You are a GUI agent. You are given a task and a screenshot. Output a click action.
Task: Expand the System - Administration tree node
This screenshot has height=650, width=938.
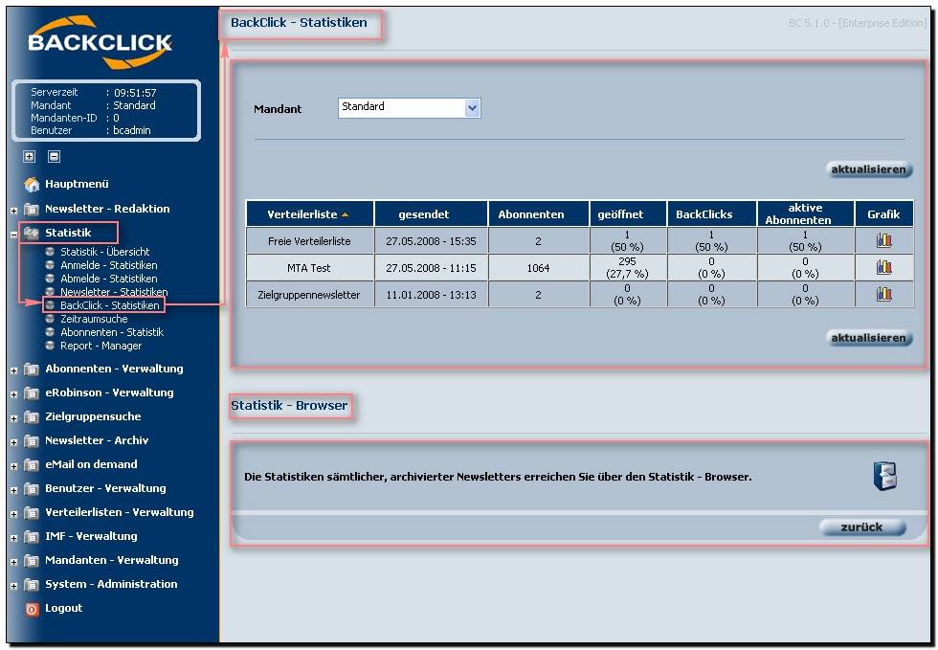pos(13,586)
